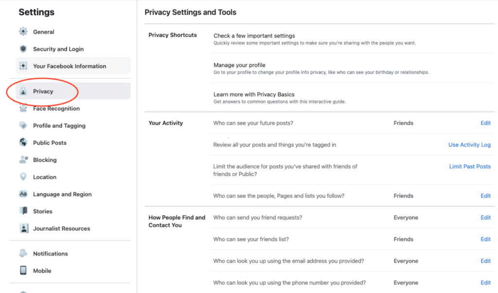Click 'Everyone' value for friend requests

point(406,218)
